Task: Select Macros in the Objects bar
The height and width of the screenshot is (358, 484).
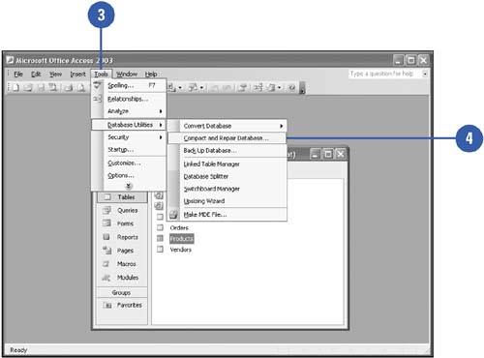Action: tap(122, 264)
